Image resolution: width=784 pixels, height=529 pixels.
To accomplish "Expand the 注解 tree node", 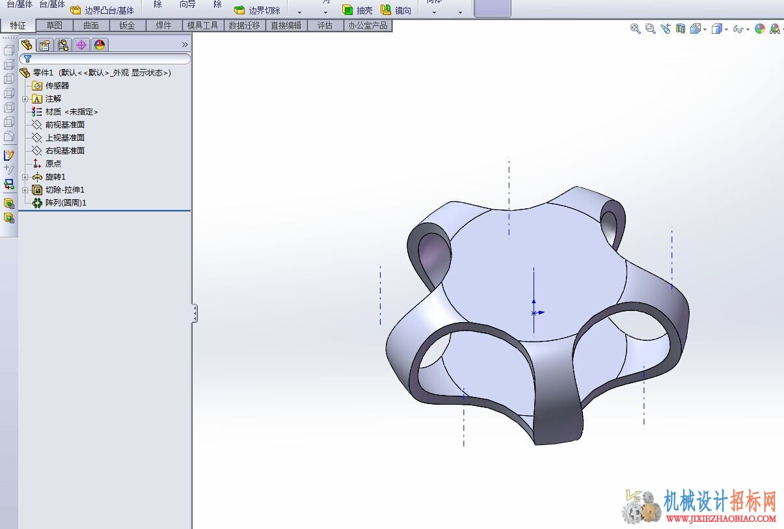I will 25,99.
